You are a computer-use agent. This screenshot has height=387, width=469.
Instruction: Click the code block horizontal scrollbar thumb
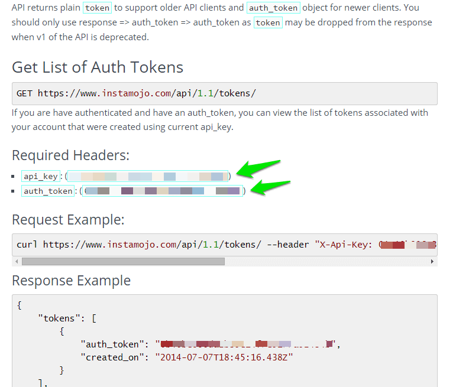tap(123, 262)
